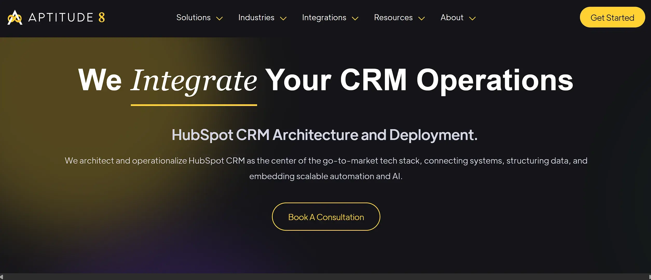Expand the chevron next to Resources
This screenshot has width=651, height=280.
pos(422,18)
